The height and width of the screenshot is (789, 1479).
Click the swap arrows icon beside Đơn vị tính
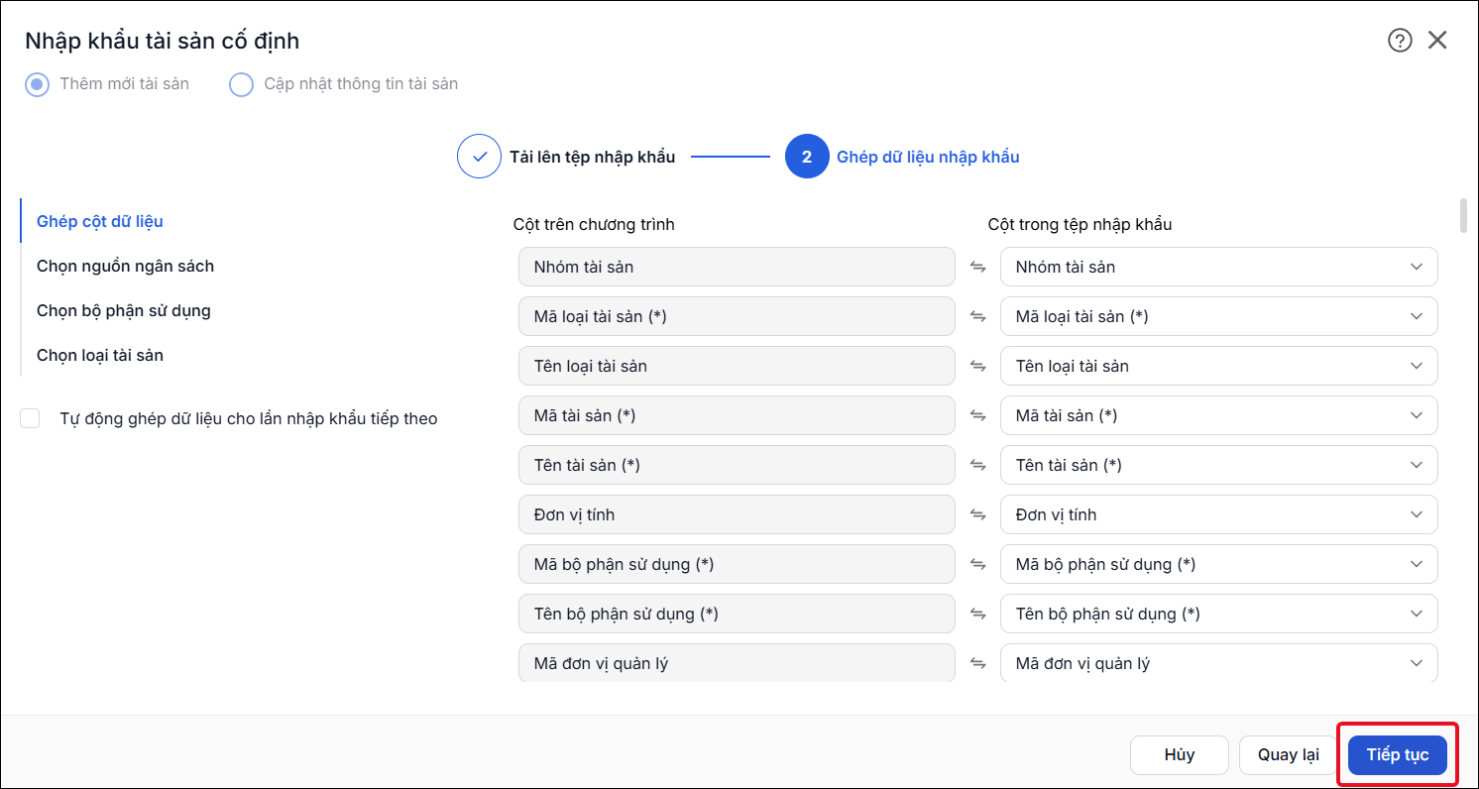point(977,514)
